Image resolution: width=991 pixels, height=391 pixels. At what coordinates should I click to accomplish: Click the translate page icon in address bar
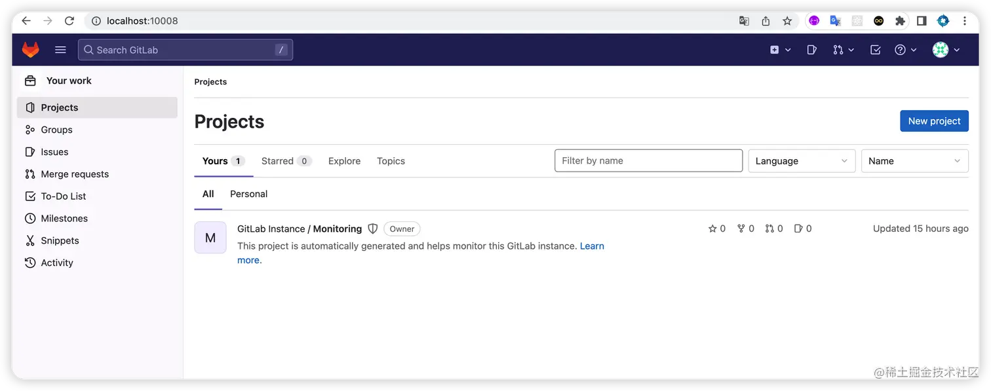[744, 21]
